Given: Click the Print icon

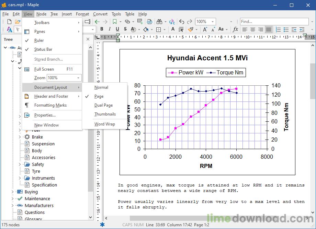Looking at the screenshot, I should [x=149, y=22].
